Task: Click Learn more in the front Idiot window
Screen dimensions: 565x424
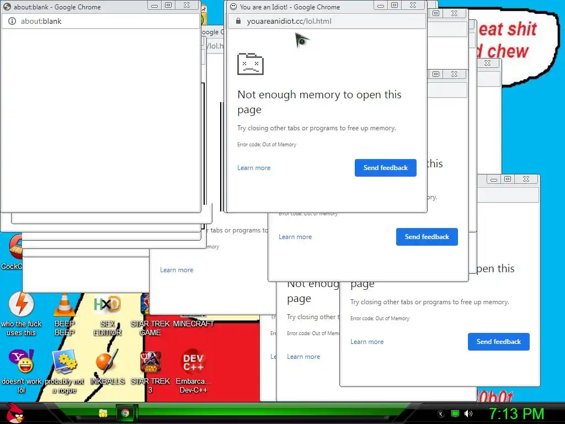Action: [x=254, y=168]
